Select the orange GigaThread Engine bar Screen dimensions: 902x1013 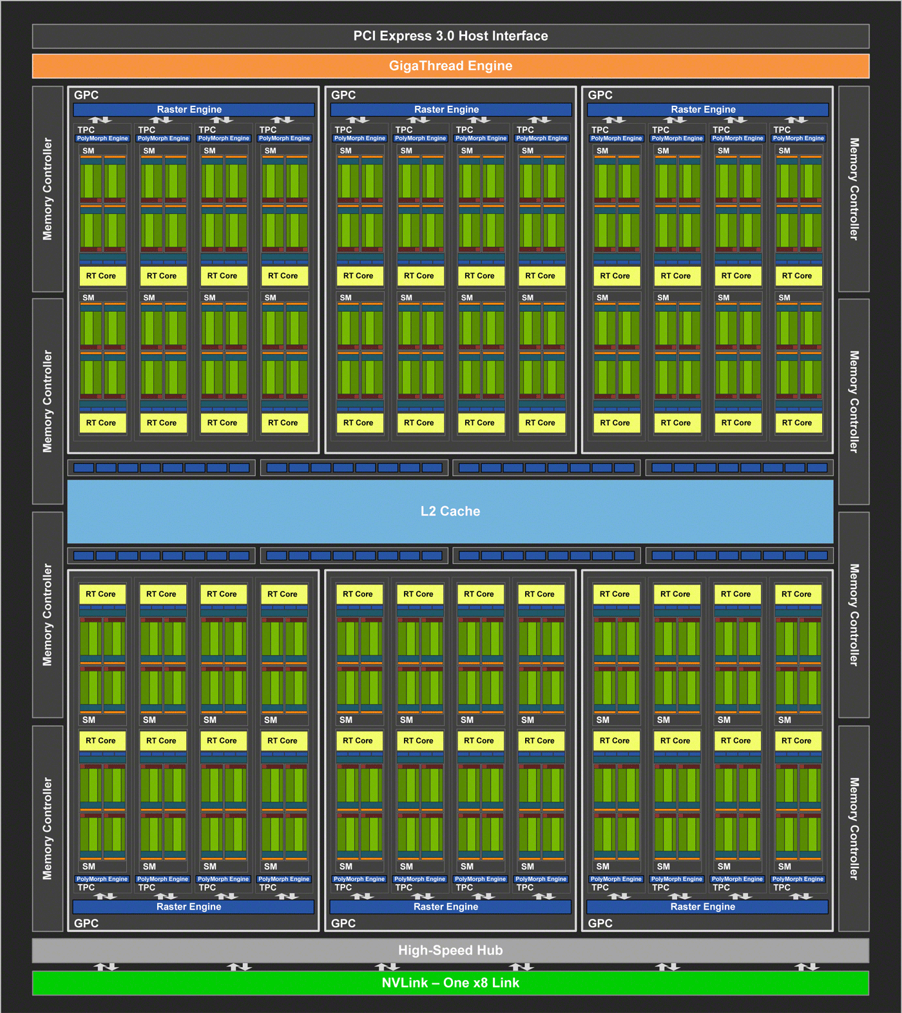click(450, 66)
